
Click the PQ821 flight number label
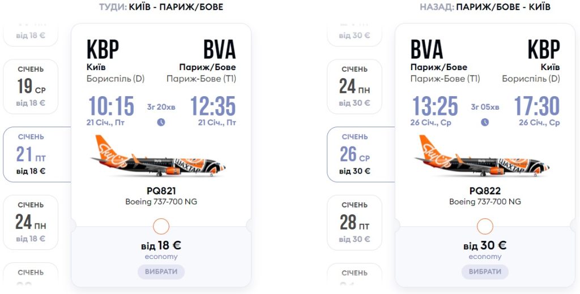(x=161, y=191)
